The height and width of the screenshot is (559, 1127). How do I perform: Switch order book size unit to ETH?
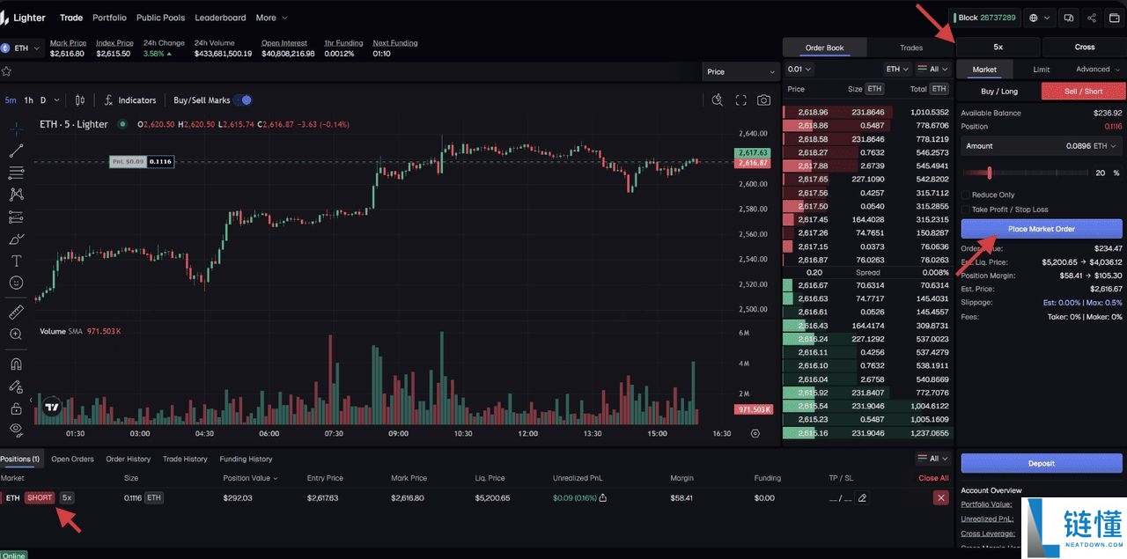pos(874,89)
